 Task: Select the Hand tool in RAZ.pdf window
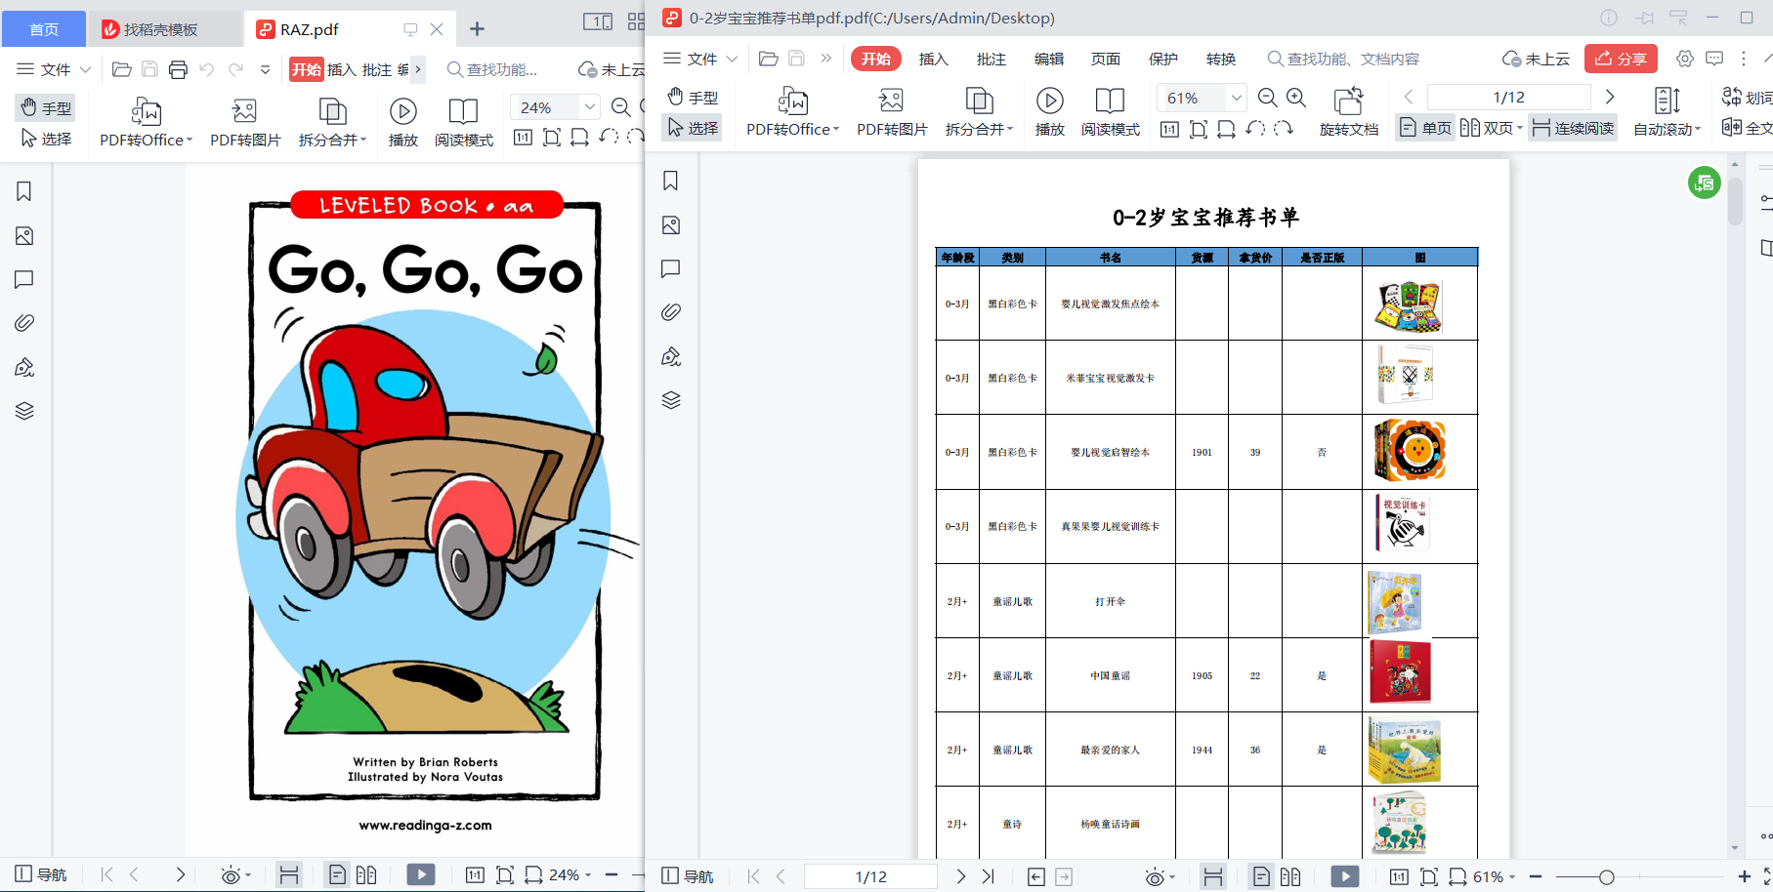point(45,107)
